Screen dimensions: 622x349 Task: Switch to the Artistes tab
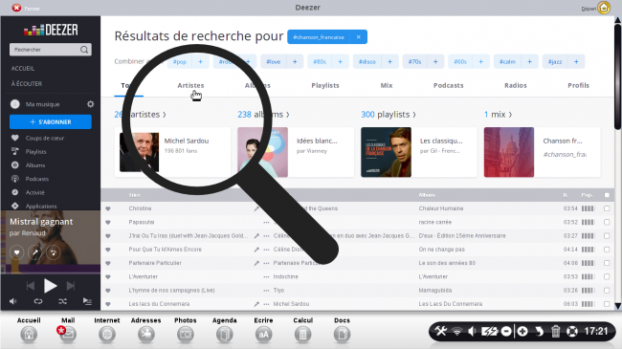click(190, 85)
